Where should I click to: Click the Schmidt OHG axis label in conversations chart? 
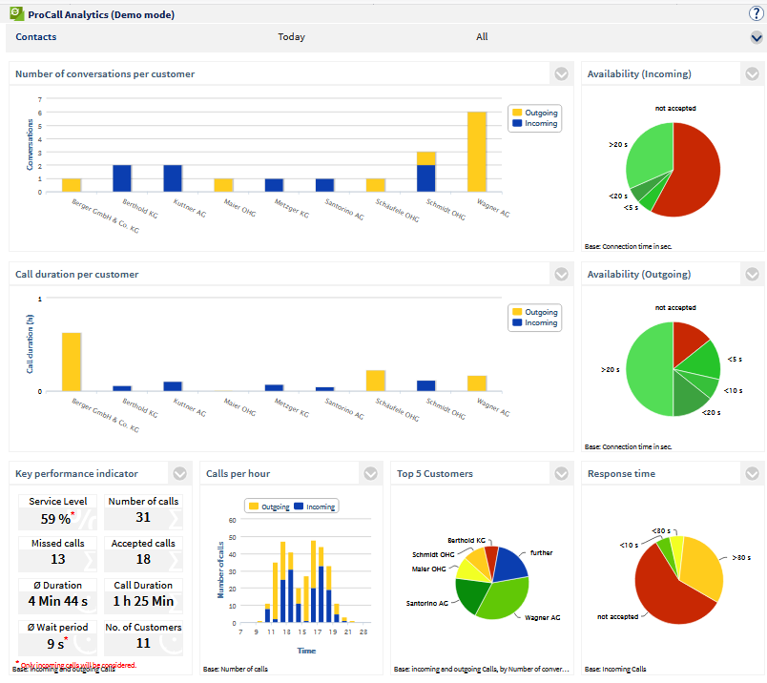446,210
